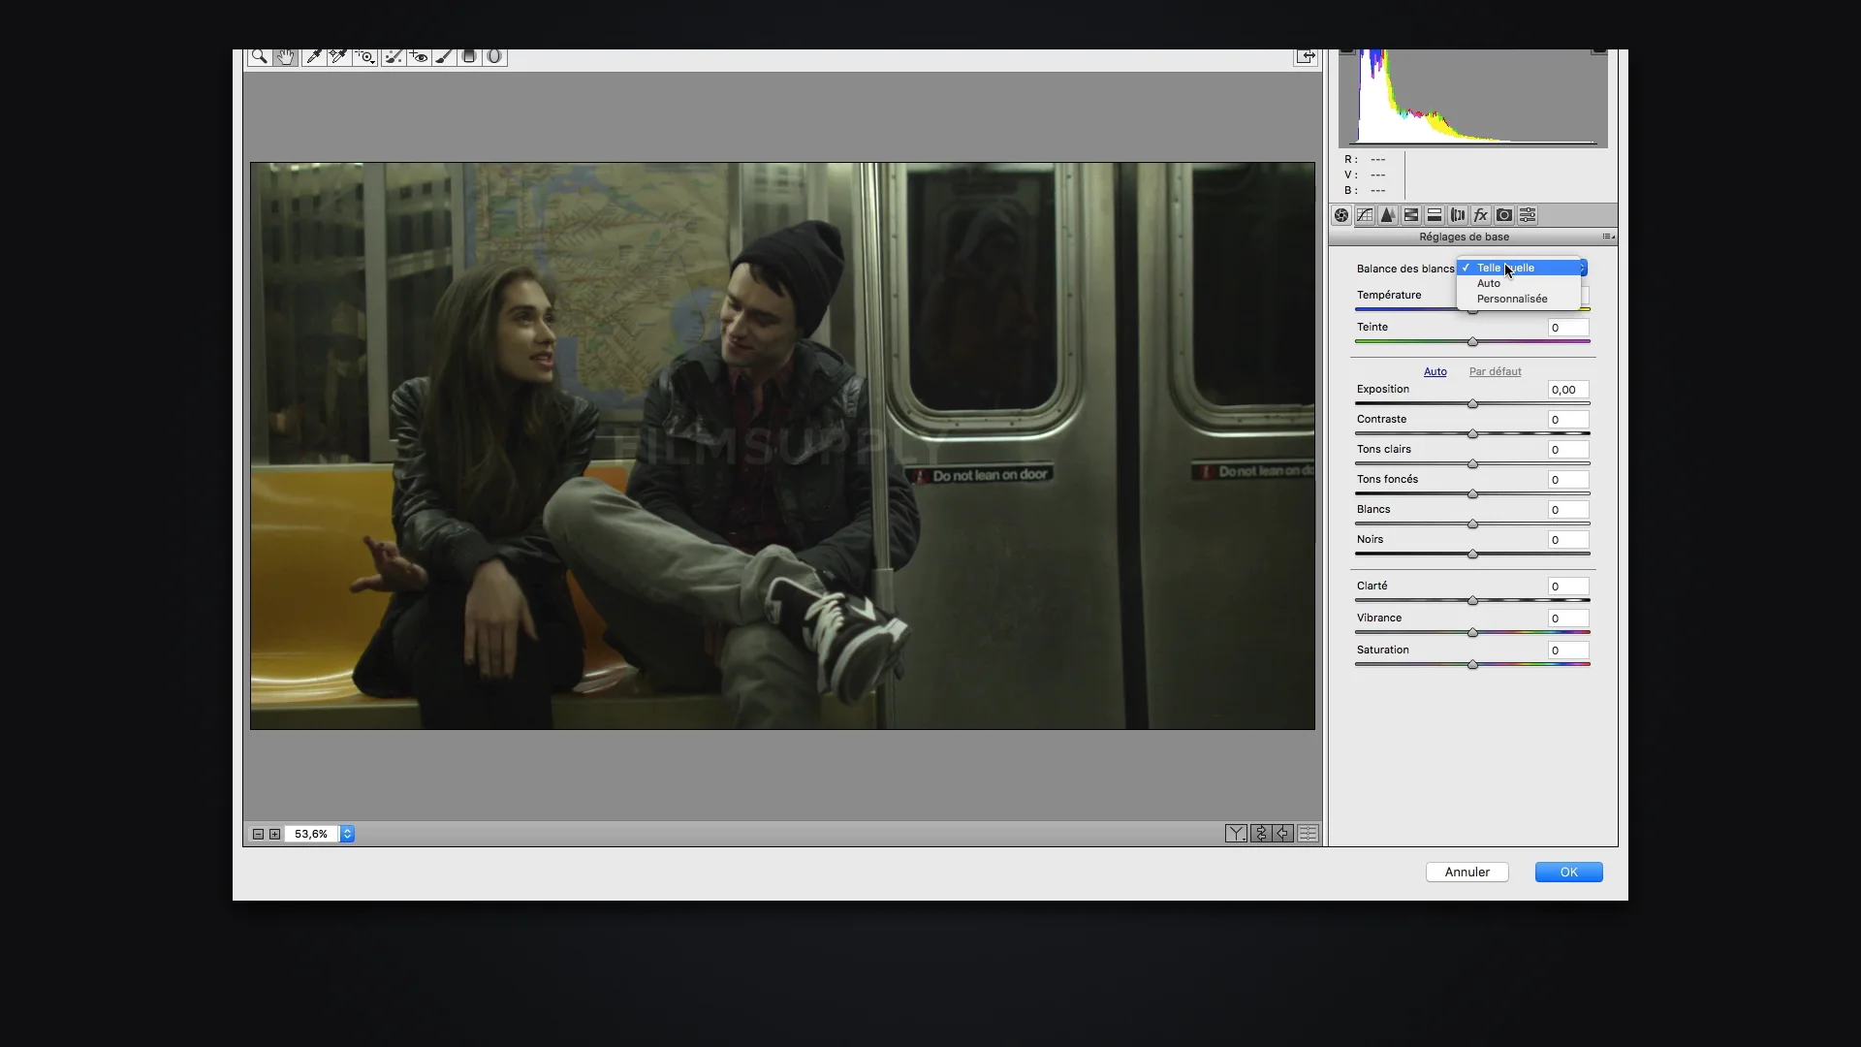Viewport: 1861px width, 1047px height.
Task: Click the color histogram display
Action: tap(1472, 98)
